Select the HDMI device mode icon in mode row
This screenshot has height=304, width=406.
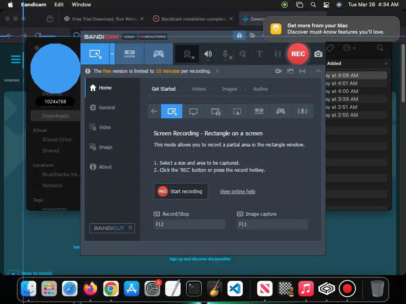(x=259, y=111)
